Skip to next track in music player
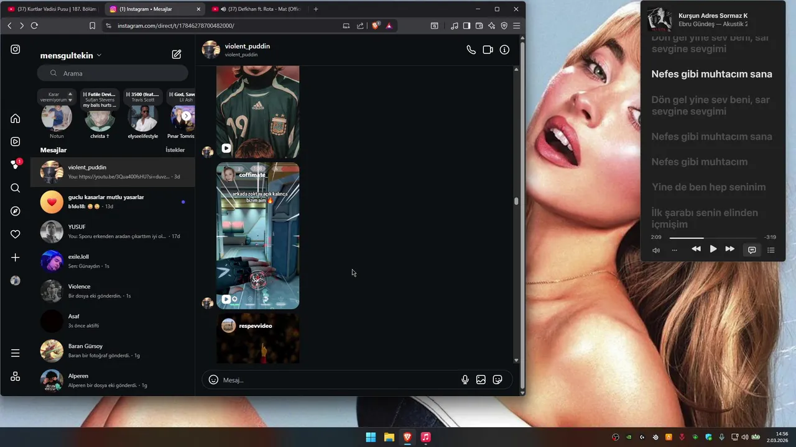 point(730,249)
